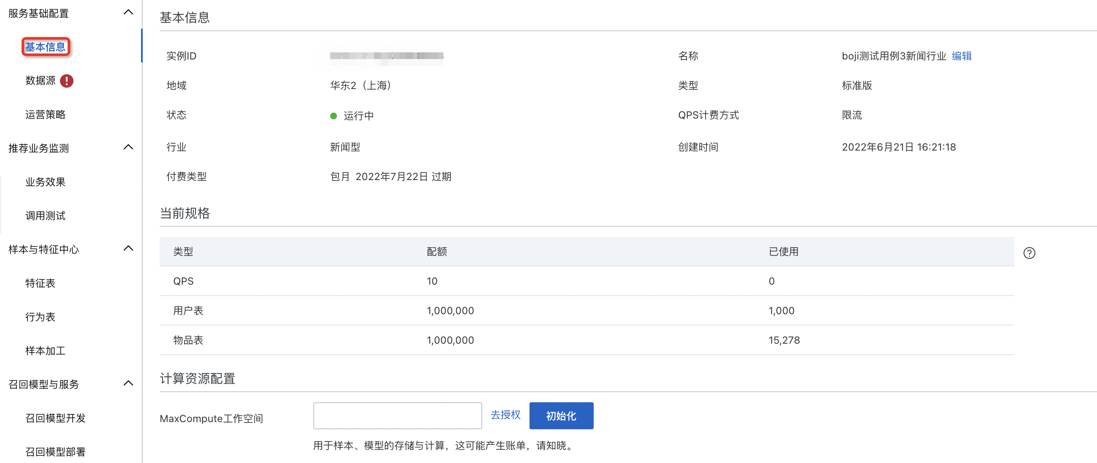Viewport: 1097px width, 463px height.
Task: Collapse the 服务基础配置 section
Action: (128, 12)
